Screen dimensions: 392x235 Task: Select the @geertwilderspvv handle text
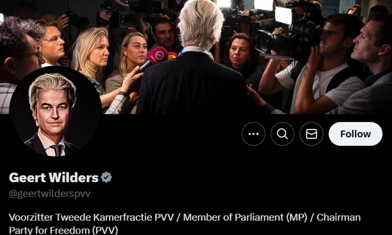click(49, 194)
